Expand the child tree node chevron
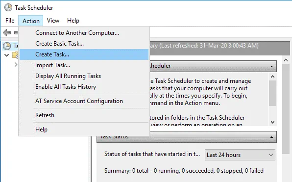292x182 pixels. tap(16, 65)
